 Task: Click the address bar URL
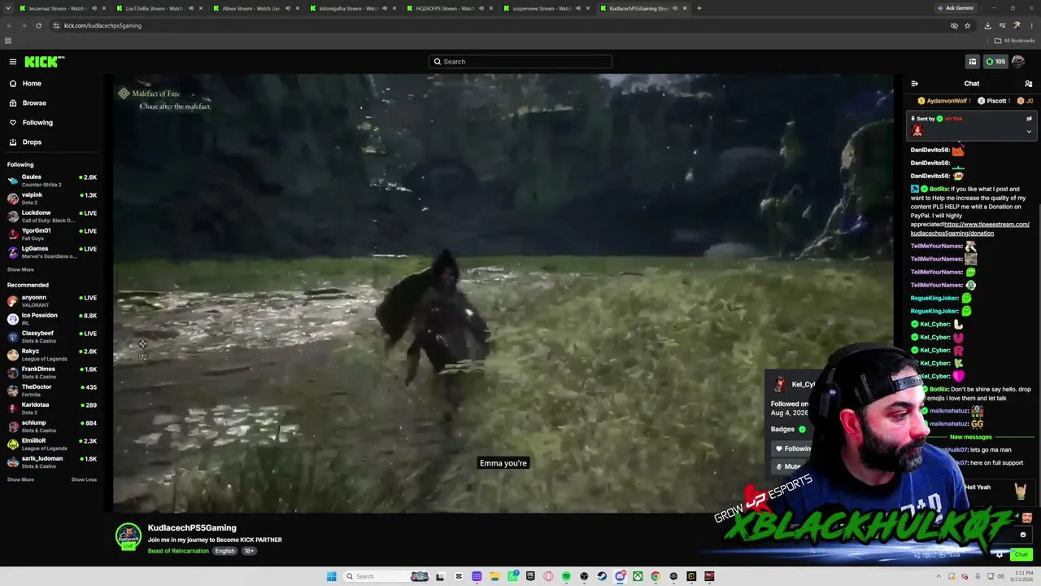(102, 25)
